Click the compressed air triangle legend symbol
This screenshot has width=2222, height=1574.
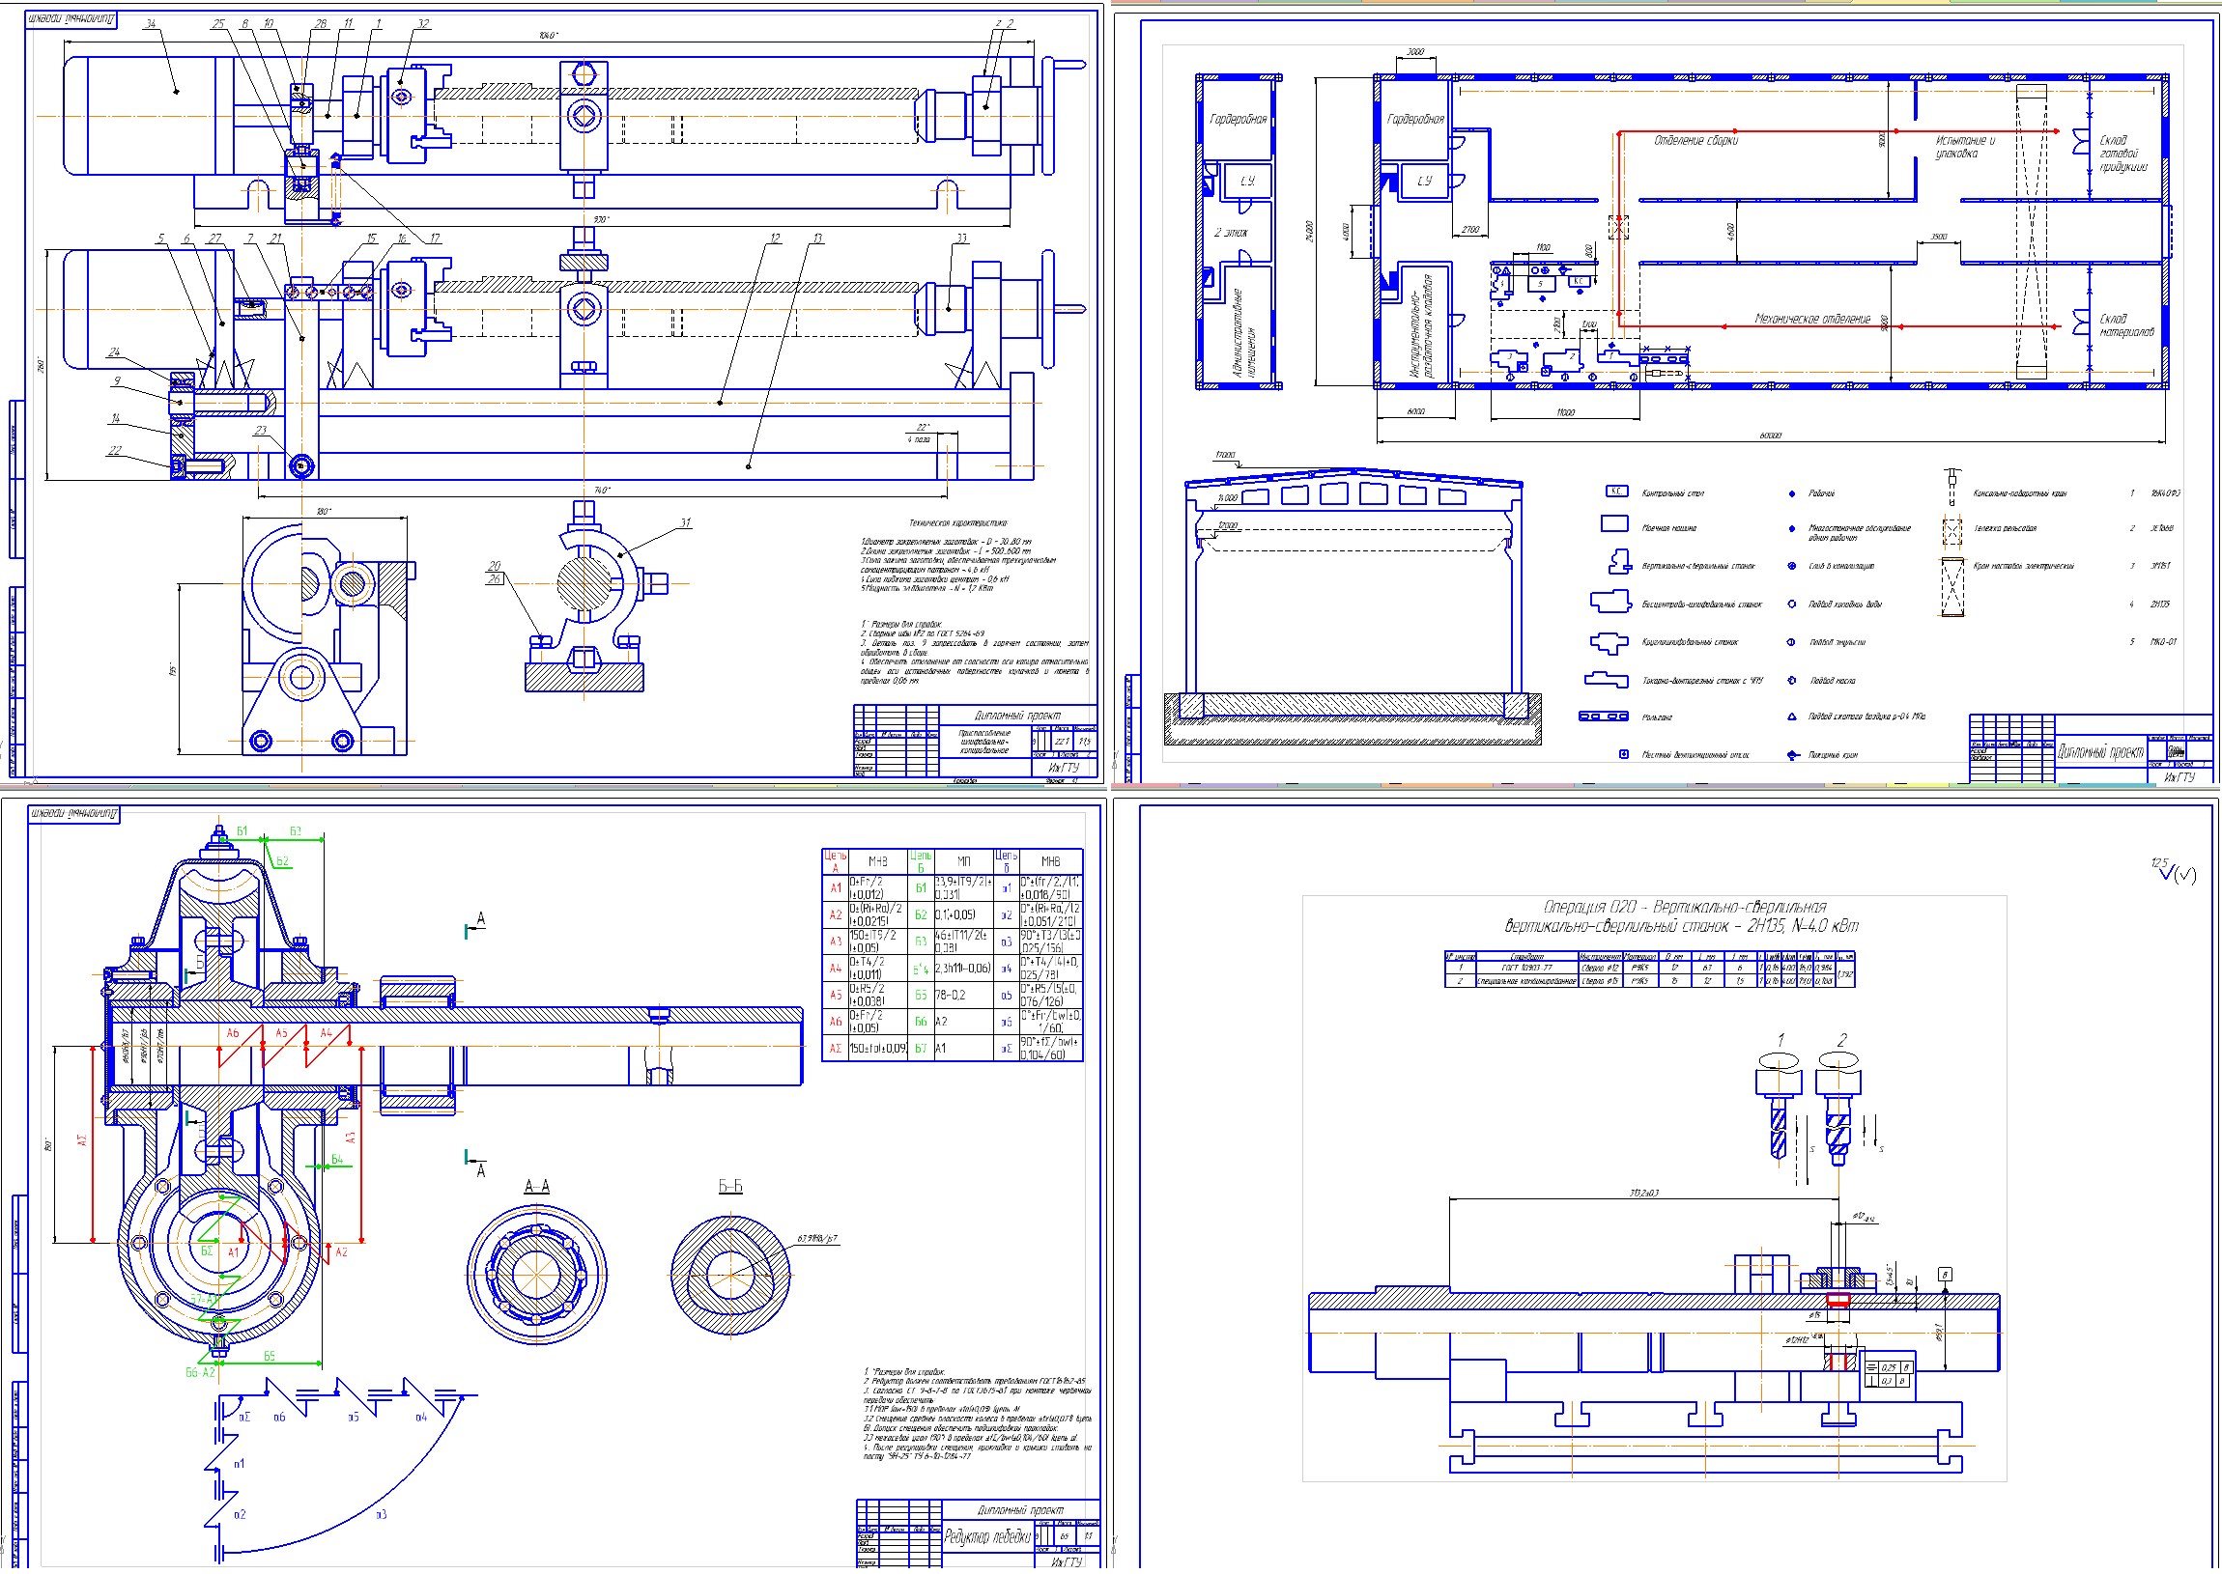[1791, 717]
